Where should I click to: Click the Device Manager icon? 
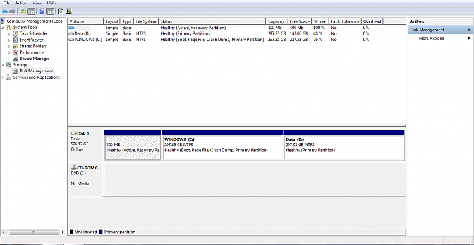15,59
